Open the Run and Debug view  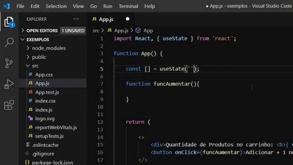coord(9,84)
